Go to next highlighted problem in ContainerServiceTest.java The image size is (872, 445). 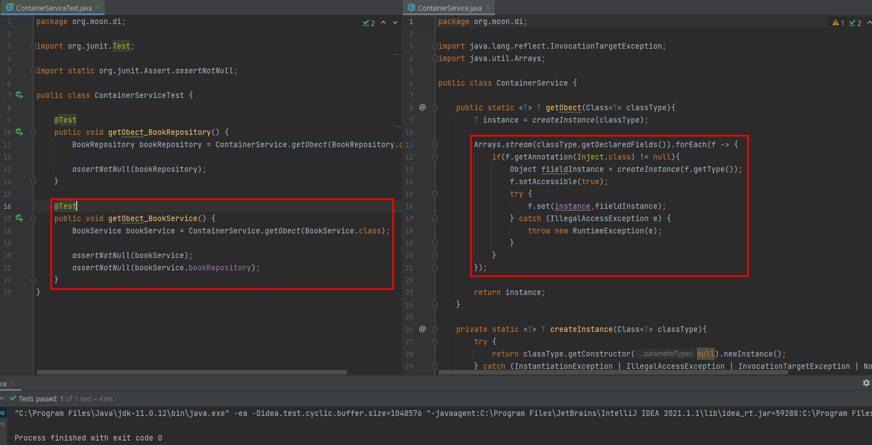395,23
